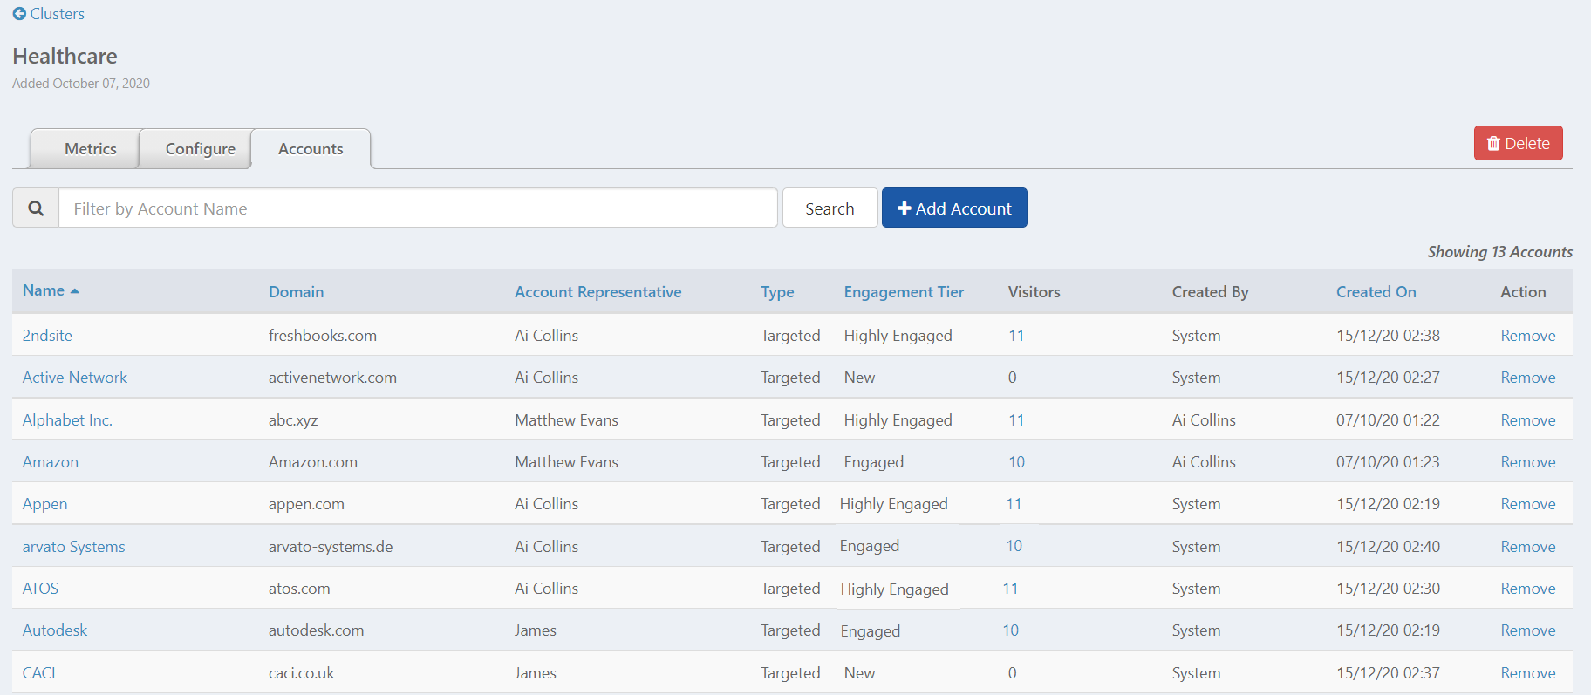The height and width of the screenshot is (695, 1591).
Task: Click the Add Account button
Action: click(954, 208)
